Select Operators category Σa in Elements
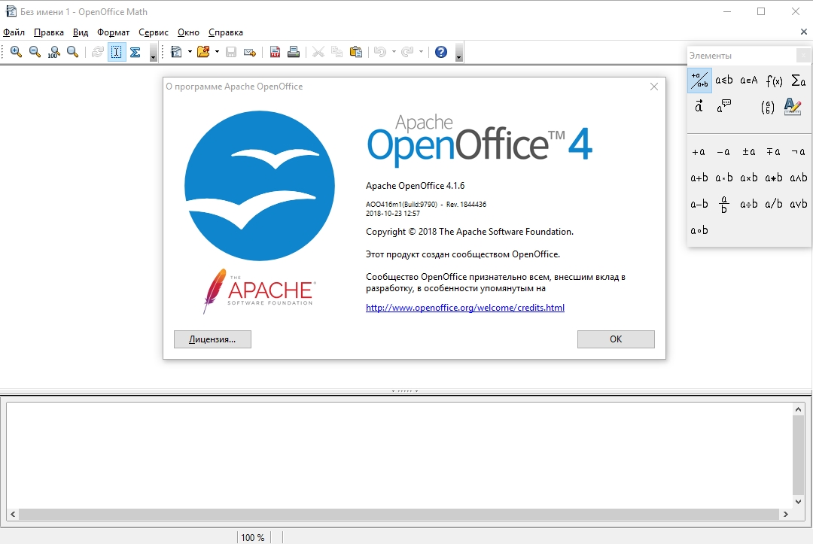Viewport: 813px width, 544px height. (x=799, y=81)
